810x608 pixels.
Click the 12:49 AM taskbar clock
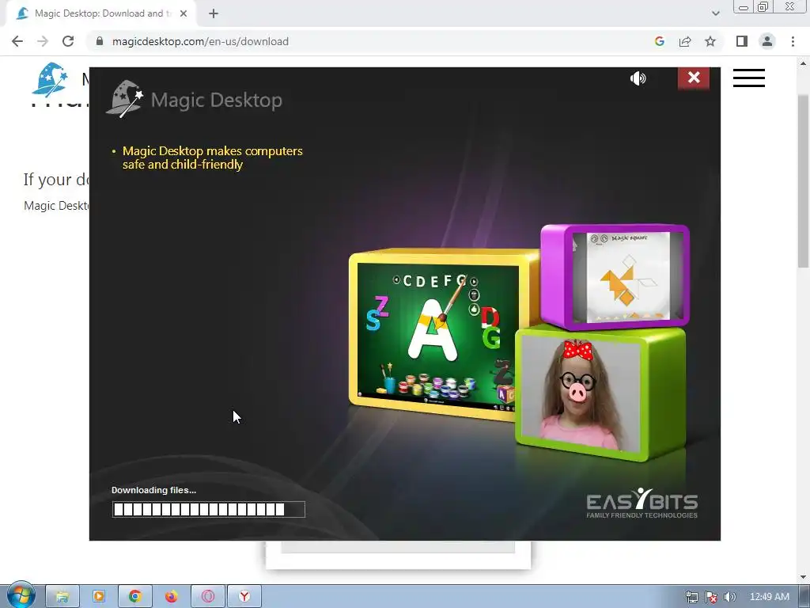769,597
